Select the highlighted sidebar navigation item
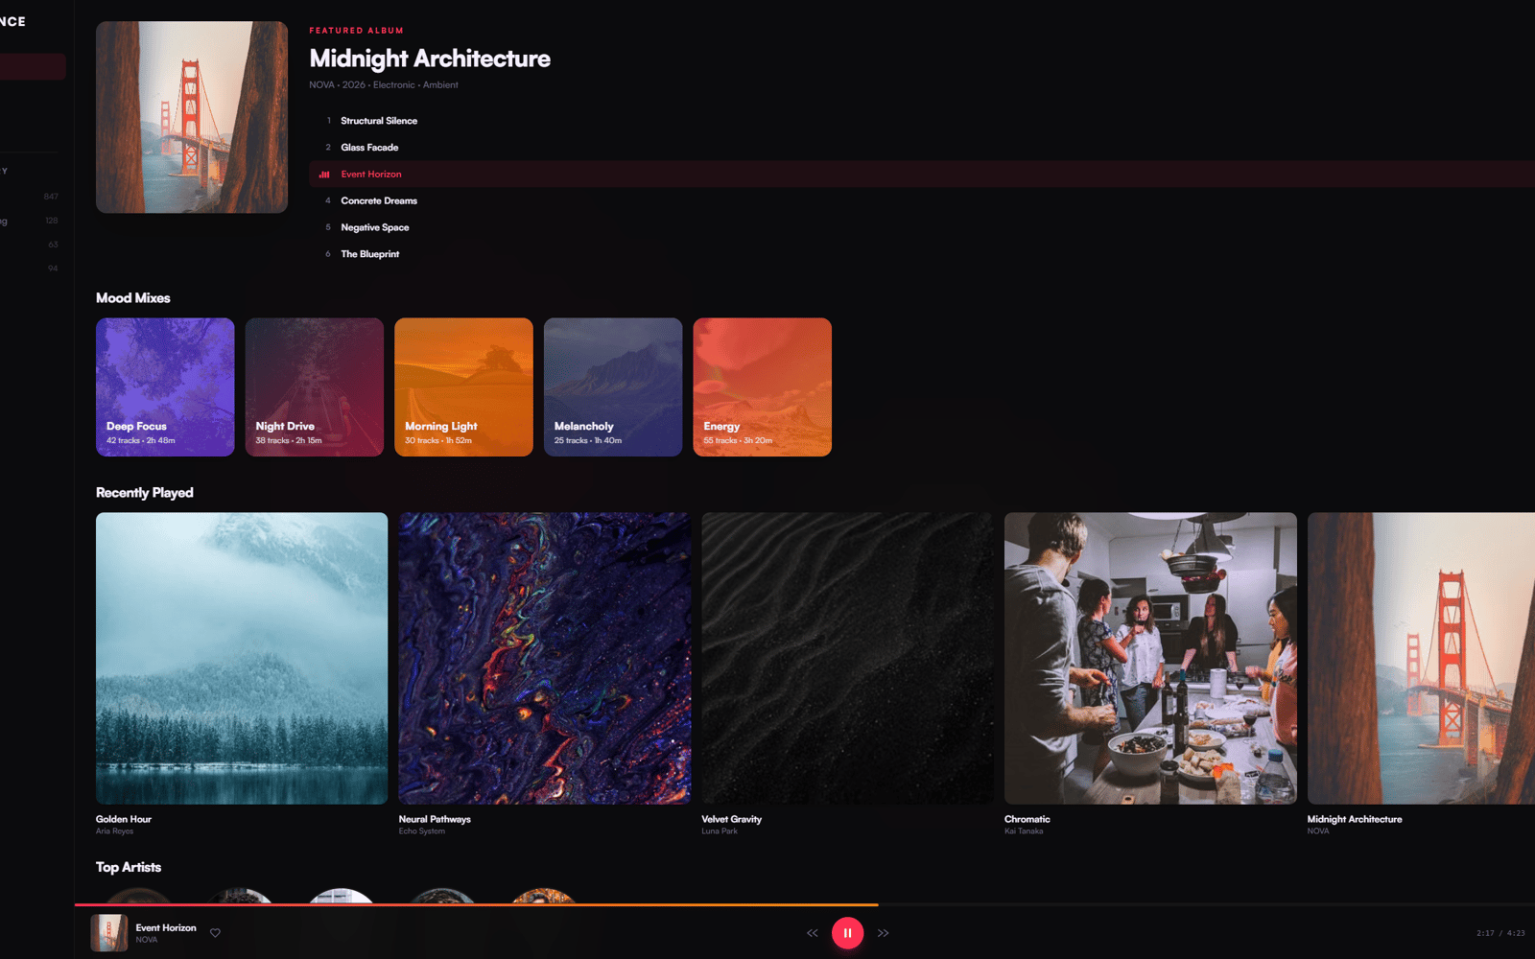Image resolution: width=1535 pixels, height=959 pixels. click(x=33, y=66)
